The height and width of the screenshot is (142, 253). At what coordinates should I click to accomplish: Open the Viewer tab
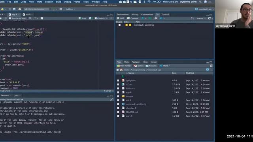pos(154,62)
